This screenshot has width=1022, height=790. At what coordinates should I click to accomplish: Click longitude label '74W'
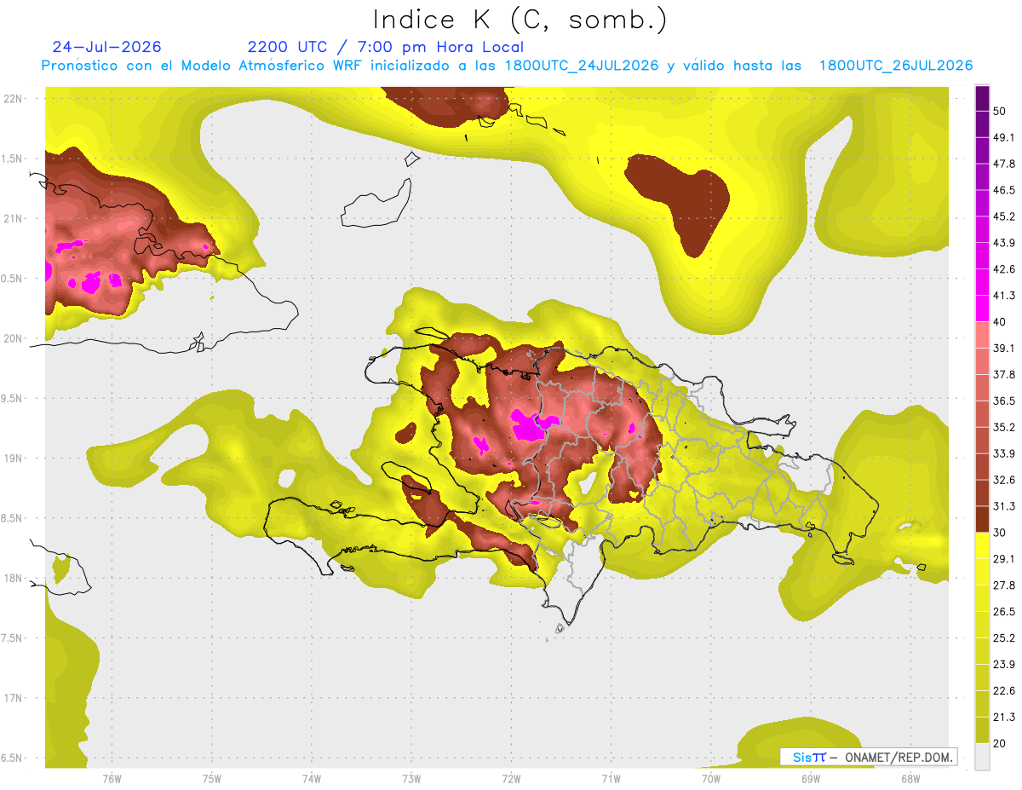coord(312,778)
